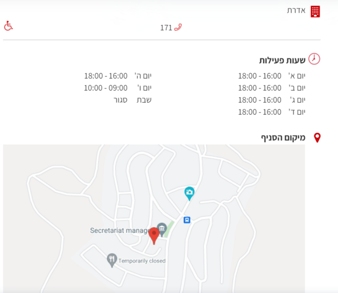Click the clock icon beside שעות פעילות
Image resolution: width=338 pixels, height=293 pixels.
pos(314,59)
